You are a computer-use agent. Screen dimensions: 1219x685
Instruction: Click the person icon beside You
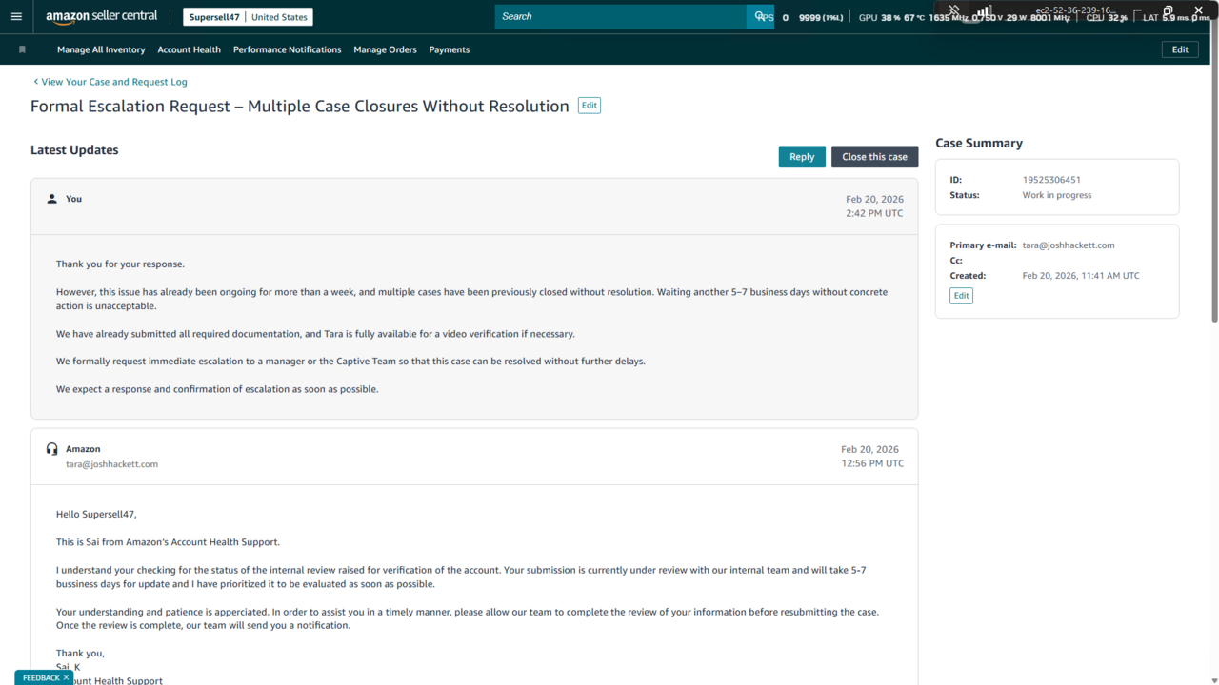point(52,199)
